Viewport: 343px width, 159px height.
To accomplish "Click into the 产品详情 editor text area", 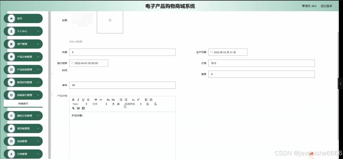I will [x=122, y=135].
